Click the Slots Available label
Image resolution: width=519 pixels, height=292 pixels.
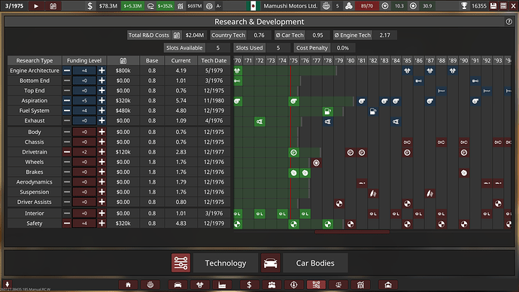pos(184,47)
